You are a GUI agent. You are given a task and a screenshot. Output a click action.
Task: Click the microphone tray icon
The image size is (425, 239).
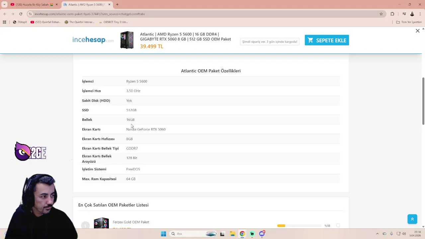pos(391,234)
